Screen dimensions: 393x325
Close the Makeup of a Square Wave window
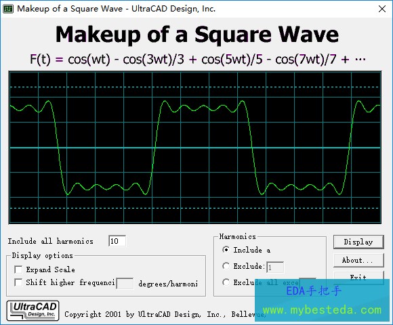(382, 9)
